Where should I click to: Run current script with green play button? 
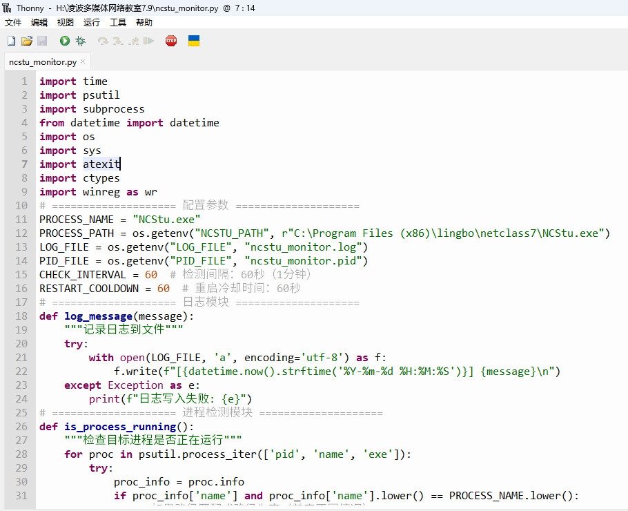tap(65, 41)
